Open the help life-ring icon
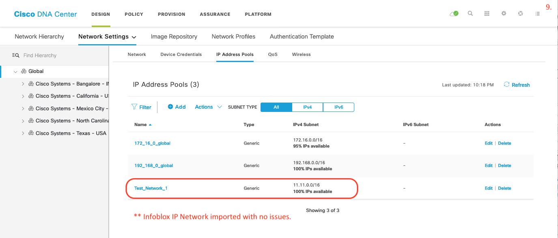Screen dimensions: 558x238 tap(520, 13)
